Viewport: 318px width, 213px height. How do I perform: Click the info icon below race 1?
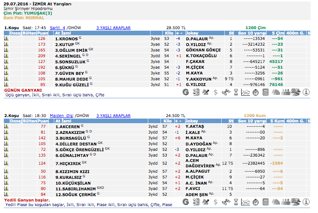[306, 92]
